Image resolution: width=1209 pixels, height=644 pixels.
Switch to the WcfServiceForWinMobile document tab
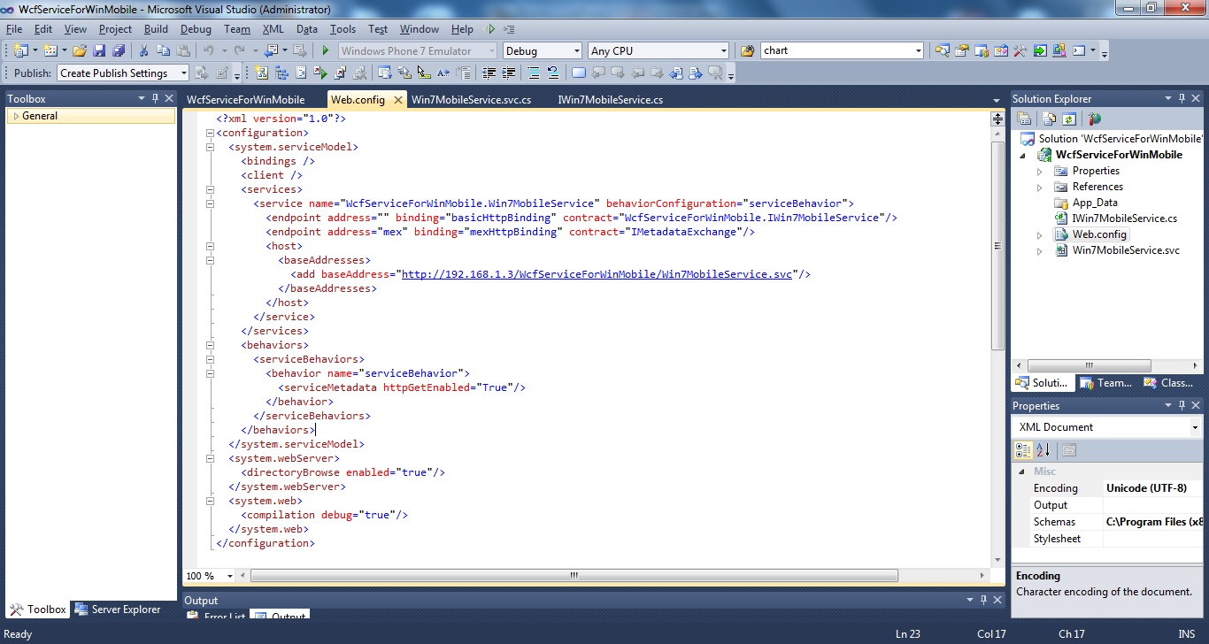coord(245,100)
